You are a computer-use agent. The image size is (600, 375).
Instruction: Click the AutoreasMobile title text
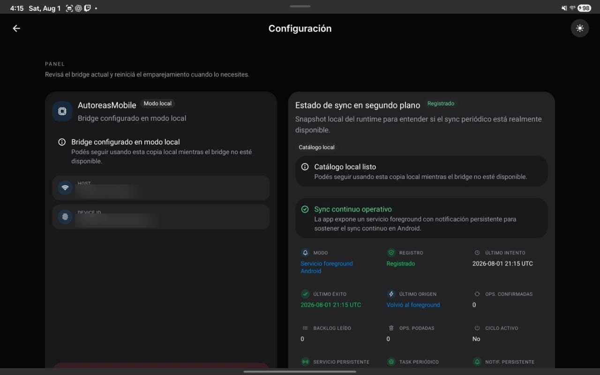107,105
